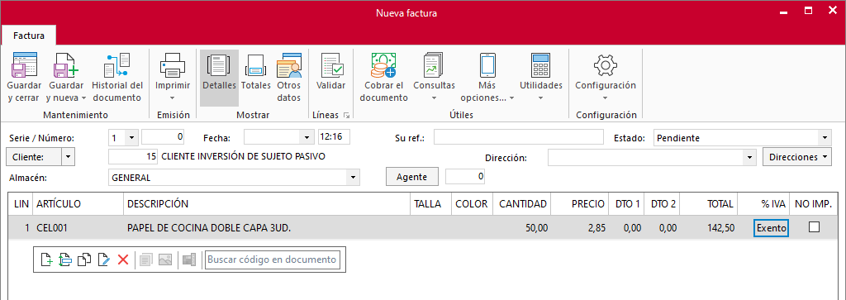
Task: Click PAPEL DE COCINA DOBLE CAPA description cell
Action: click(267, 228)
